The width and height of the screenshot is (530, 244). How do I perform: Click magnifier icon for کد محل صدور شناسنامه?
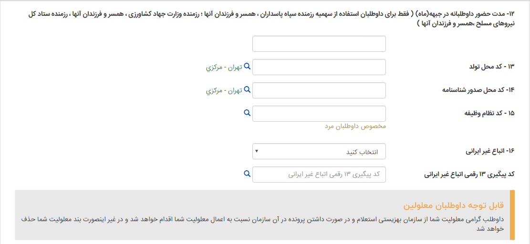tap(248, 89)
